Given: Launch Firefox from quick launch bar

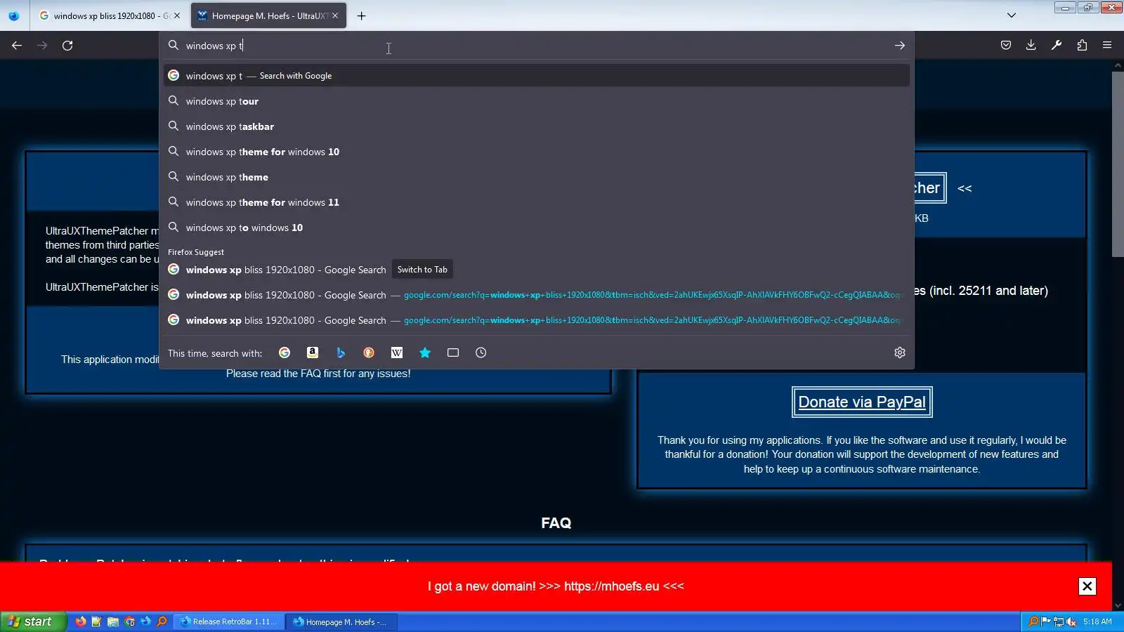Looking at the screenshot, I should (x=81, y=621).
